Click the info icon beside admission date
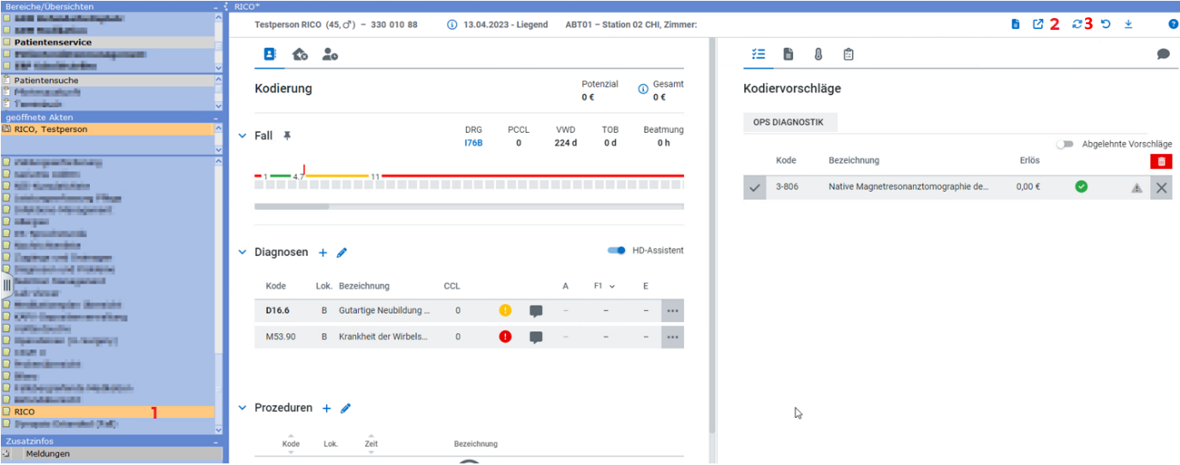 [452, 25]
